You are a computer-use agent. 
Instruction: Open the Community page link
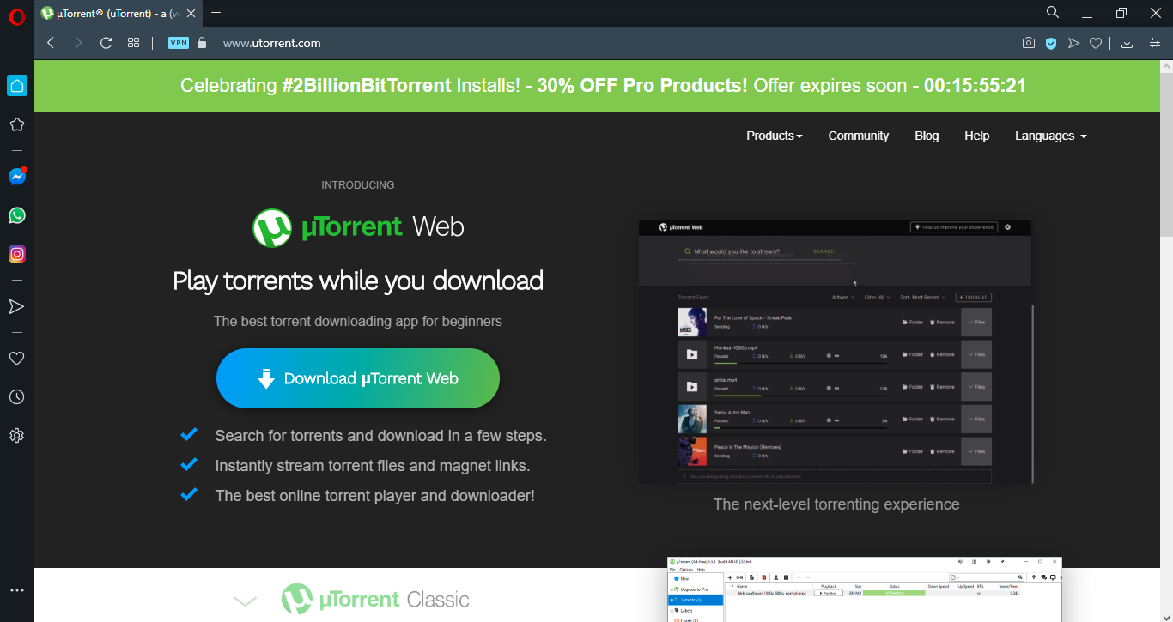(858, 136)
